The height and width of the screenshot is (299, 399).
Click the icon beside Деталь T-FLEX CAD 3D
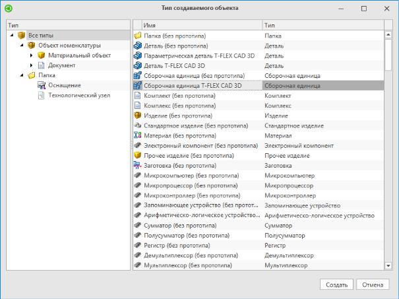click(138, 65)
